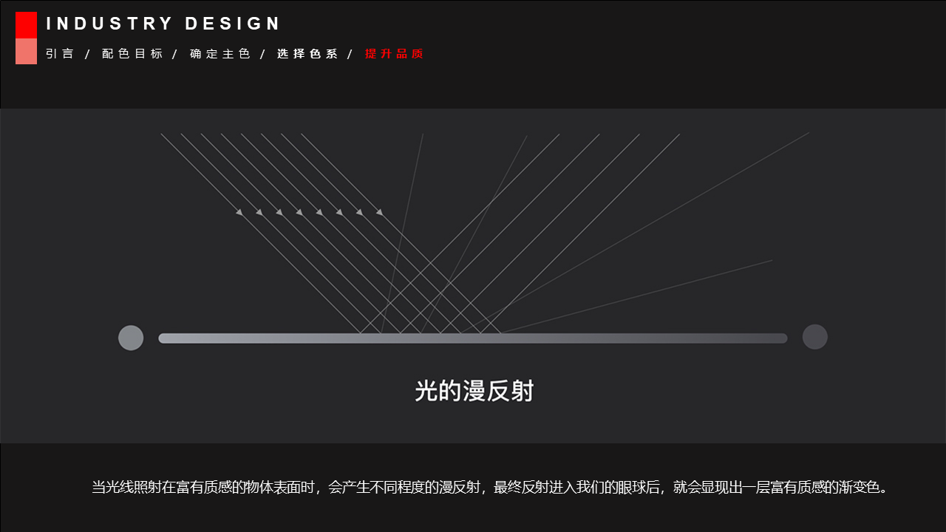Viewport: 946px width, 532px height.
Task: Click the center arrowhead in the arrow row
Action: (309, 213)
